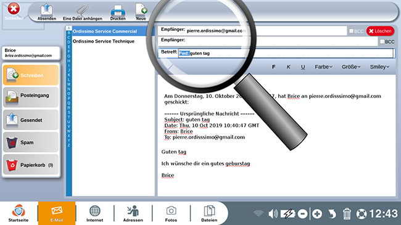Image resolution: width=401 pixels, height=225 pixels.
Task: Click the line 'Ich wünsche dir ein gutes geburstag'
Action: (205, 163)
